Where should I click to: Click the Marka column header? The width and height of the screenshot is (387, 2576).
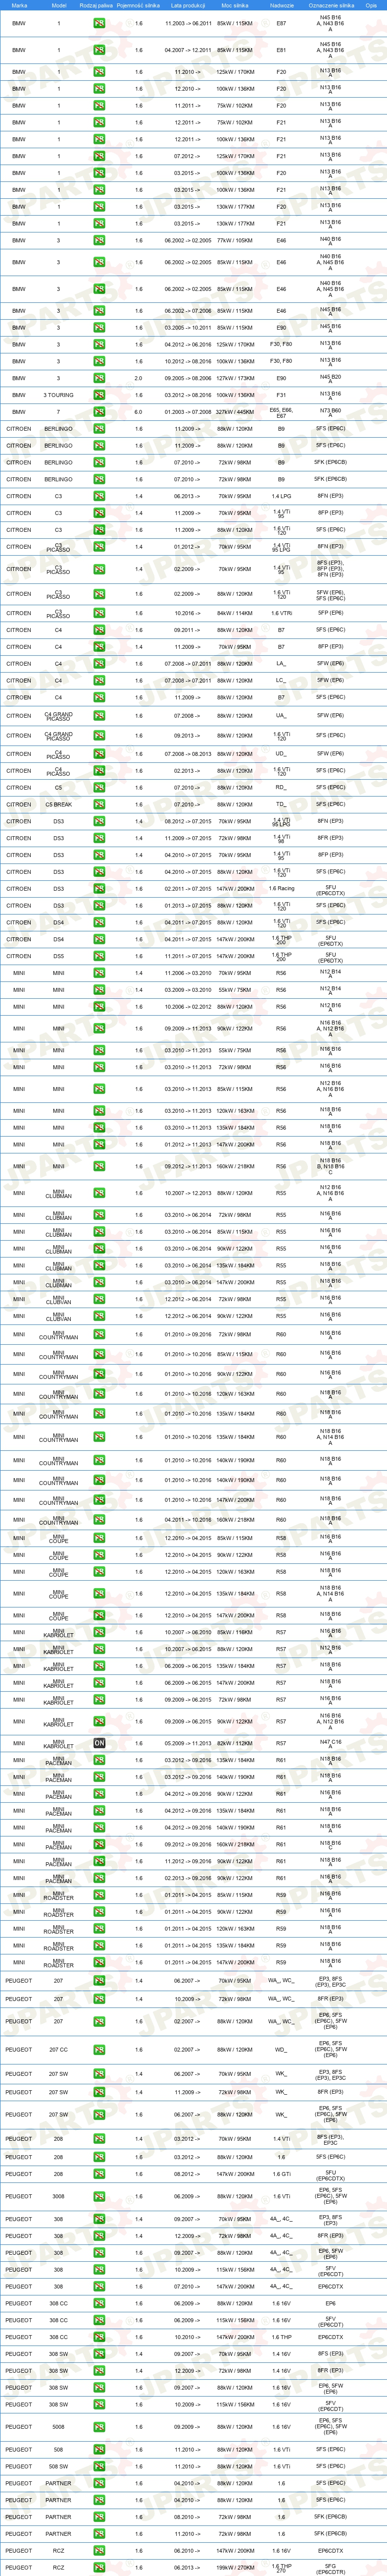(19, 5)
